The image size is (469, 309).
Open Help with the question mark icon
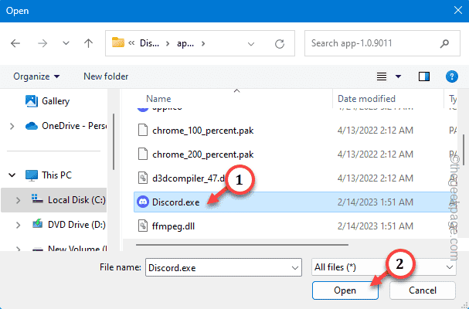(452, 76)
